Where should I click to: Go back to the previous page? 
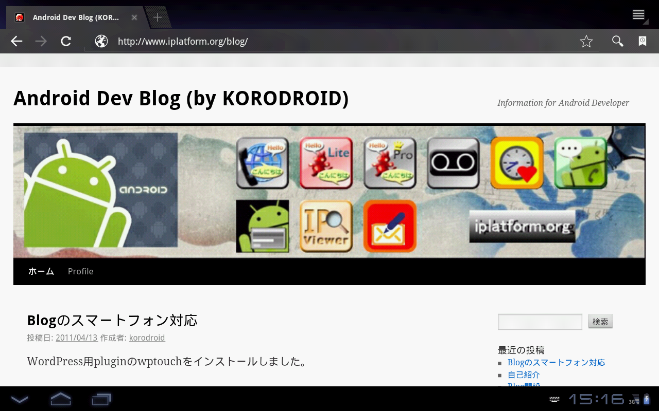point(16,41)
